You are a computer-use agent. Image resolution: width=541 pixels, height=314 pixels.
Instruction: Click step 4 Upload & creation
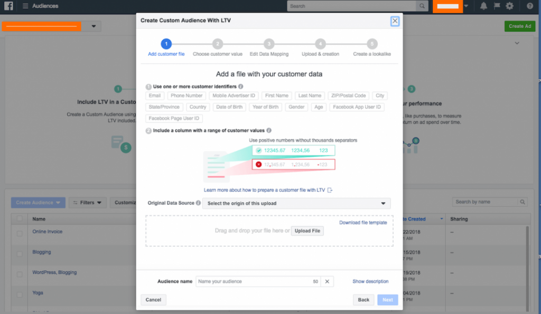pos(320,44)
